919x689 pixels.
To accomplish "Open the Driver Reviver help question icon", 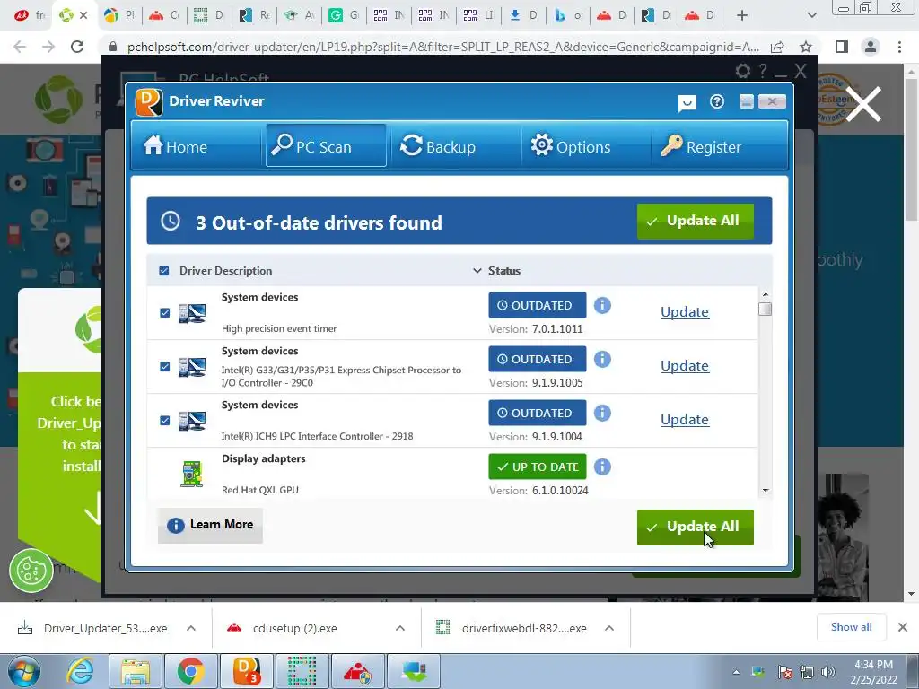I will (x=717, y=102).
